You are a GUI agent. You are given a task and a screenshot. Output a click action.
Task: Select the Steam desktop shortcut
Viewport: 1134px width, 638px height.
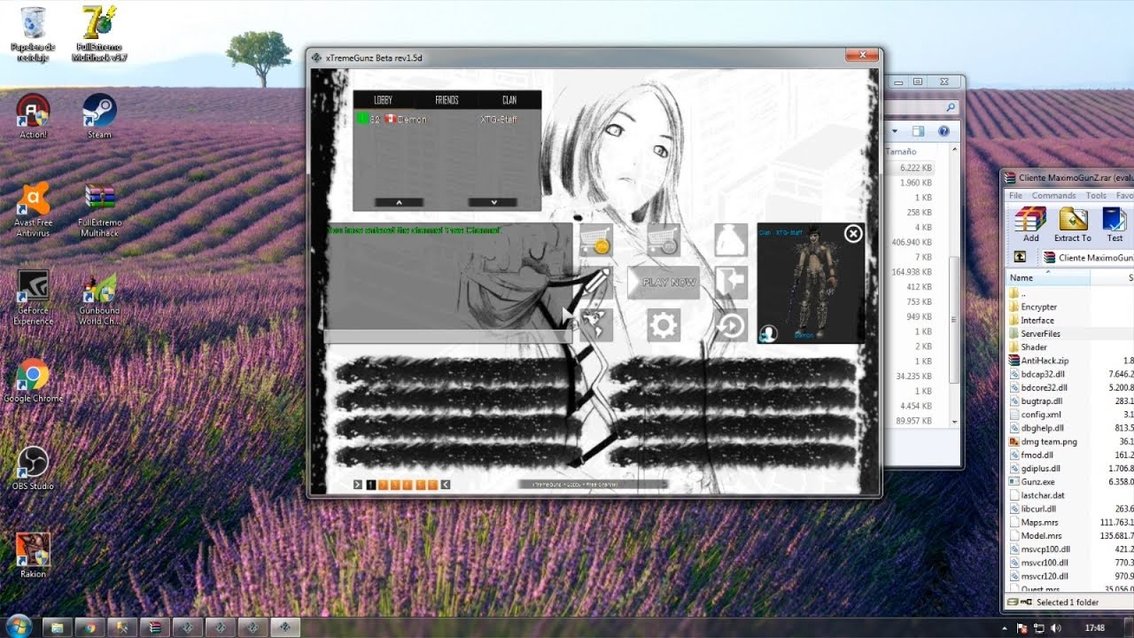point(99,116)
